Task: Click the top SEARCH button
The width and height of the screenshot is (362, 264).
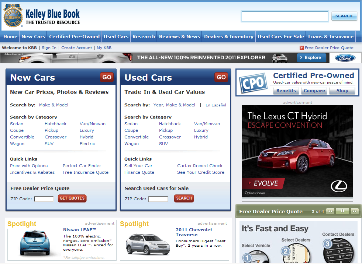Action: pos(344,16)
